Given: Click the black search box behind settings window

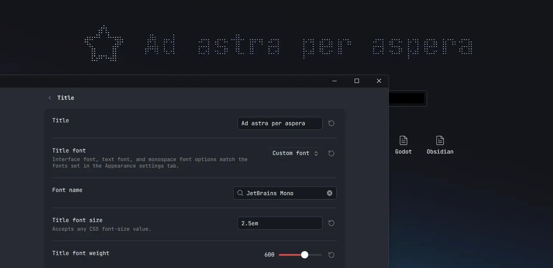Looking at the screenshot, I should pyautogui.click(x=407, y=98).
